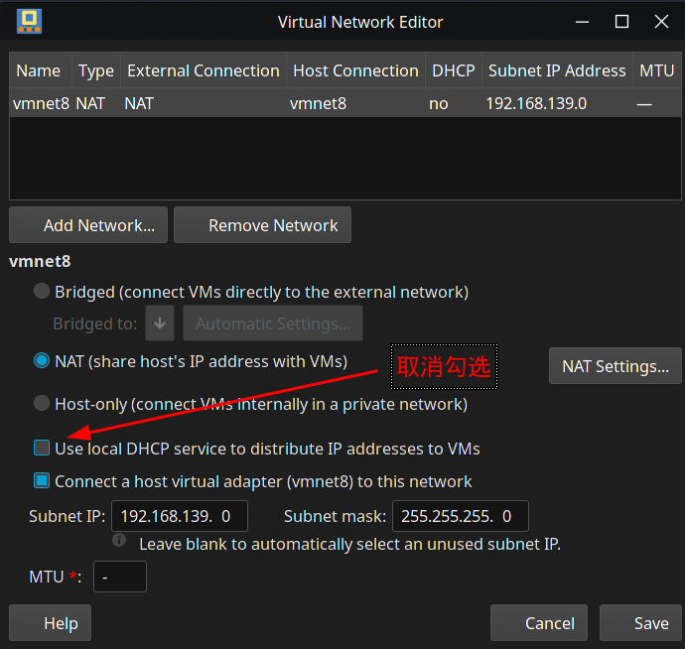Click the MTU column header
Image resolution: width=685 pixels, height=649 pixels.
656,70
